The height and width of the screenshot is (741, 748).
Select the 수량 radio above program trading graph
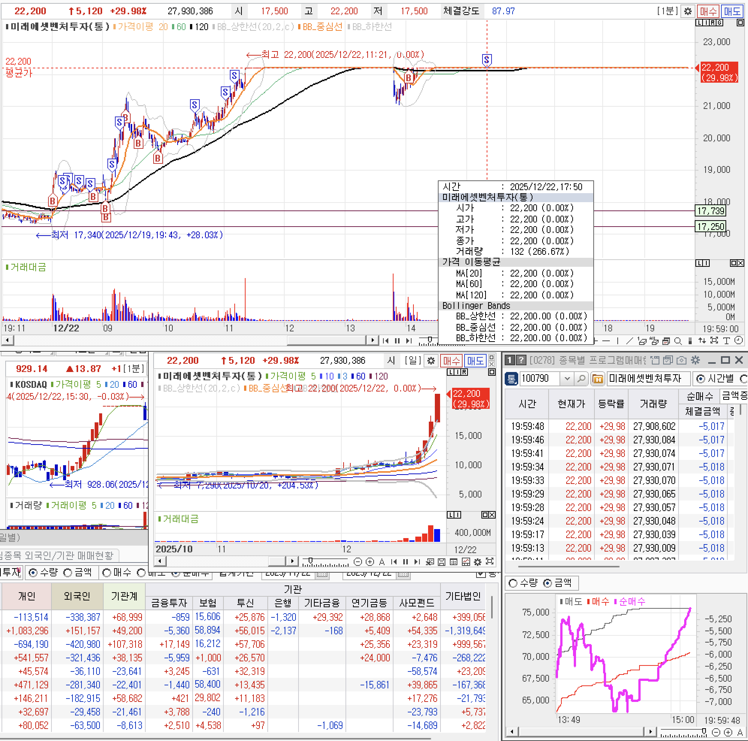(x=513, y=583)
